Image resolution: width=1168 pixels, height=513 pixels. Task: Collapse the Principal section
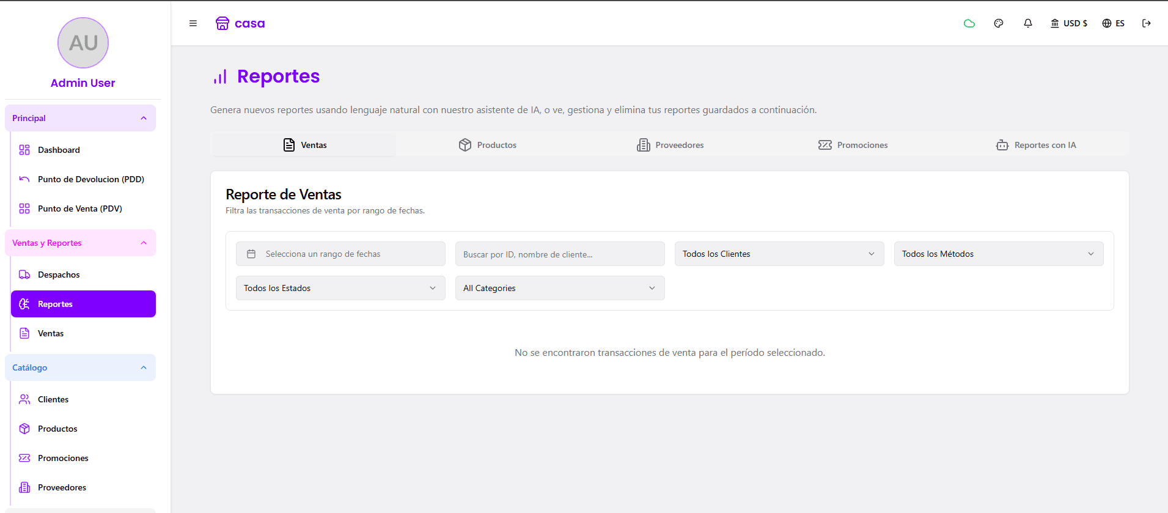point(80,118)
